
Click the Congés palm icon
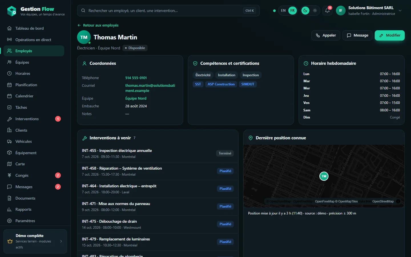click(x=9, y=175)
